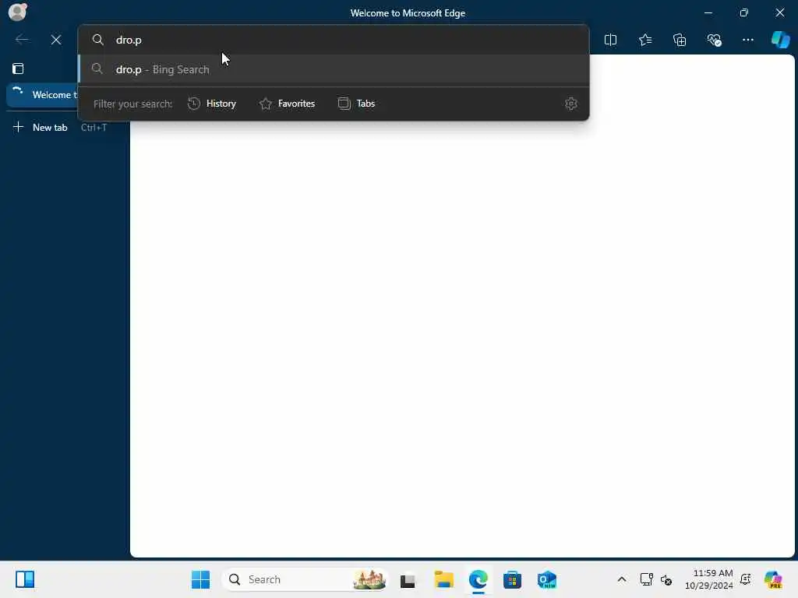Open Browser essentials heart icon
The height and width of the screenshot is (598, 798).
[x=714, y=40]
